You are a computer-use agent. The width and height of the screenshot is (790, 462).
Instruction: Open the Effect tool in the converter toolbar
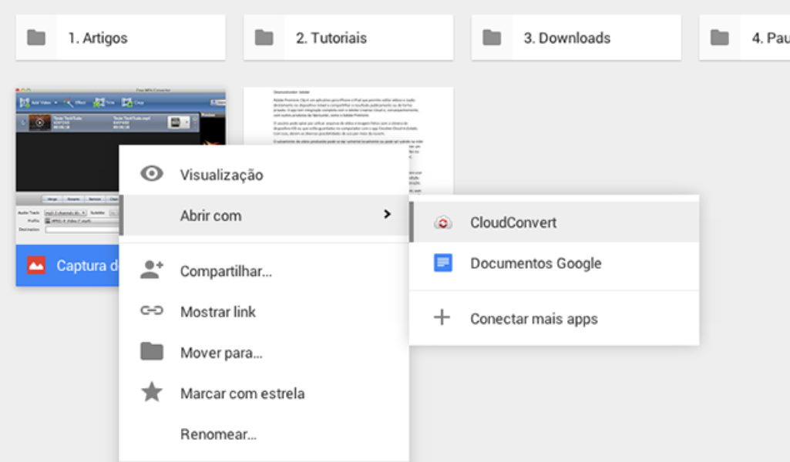point(68,102)
